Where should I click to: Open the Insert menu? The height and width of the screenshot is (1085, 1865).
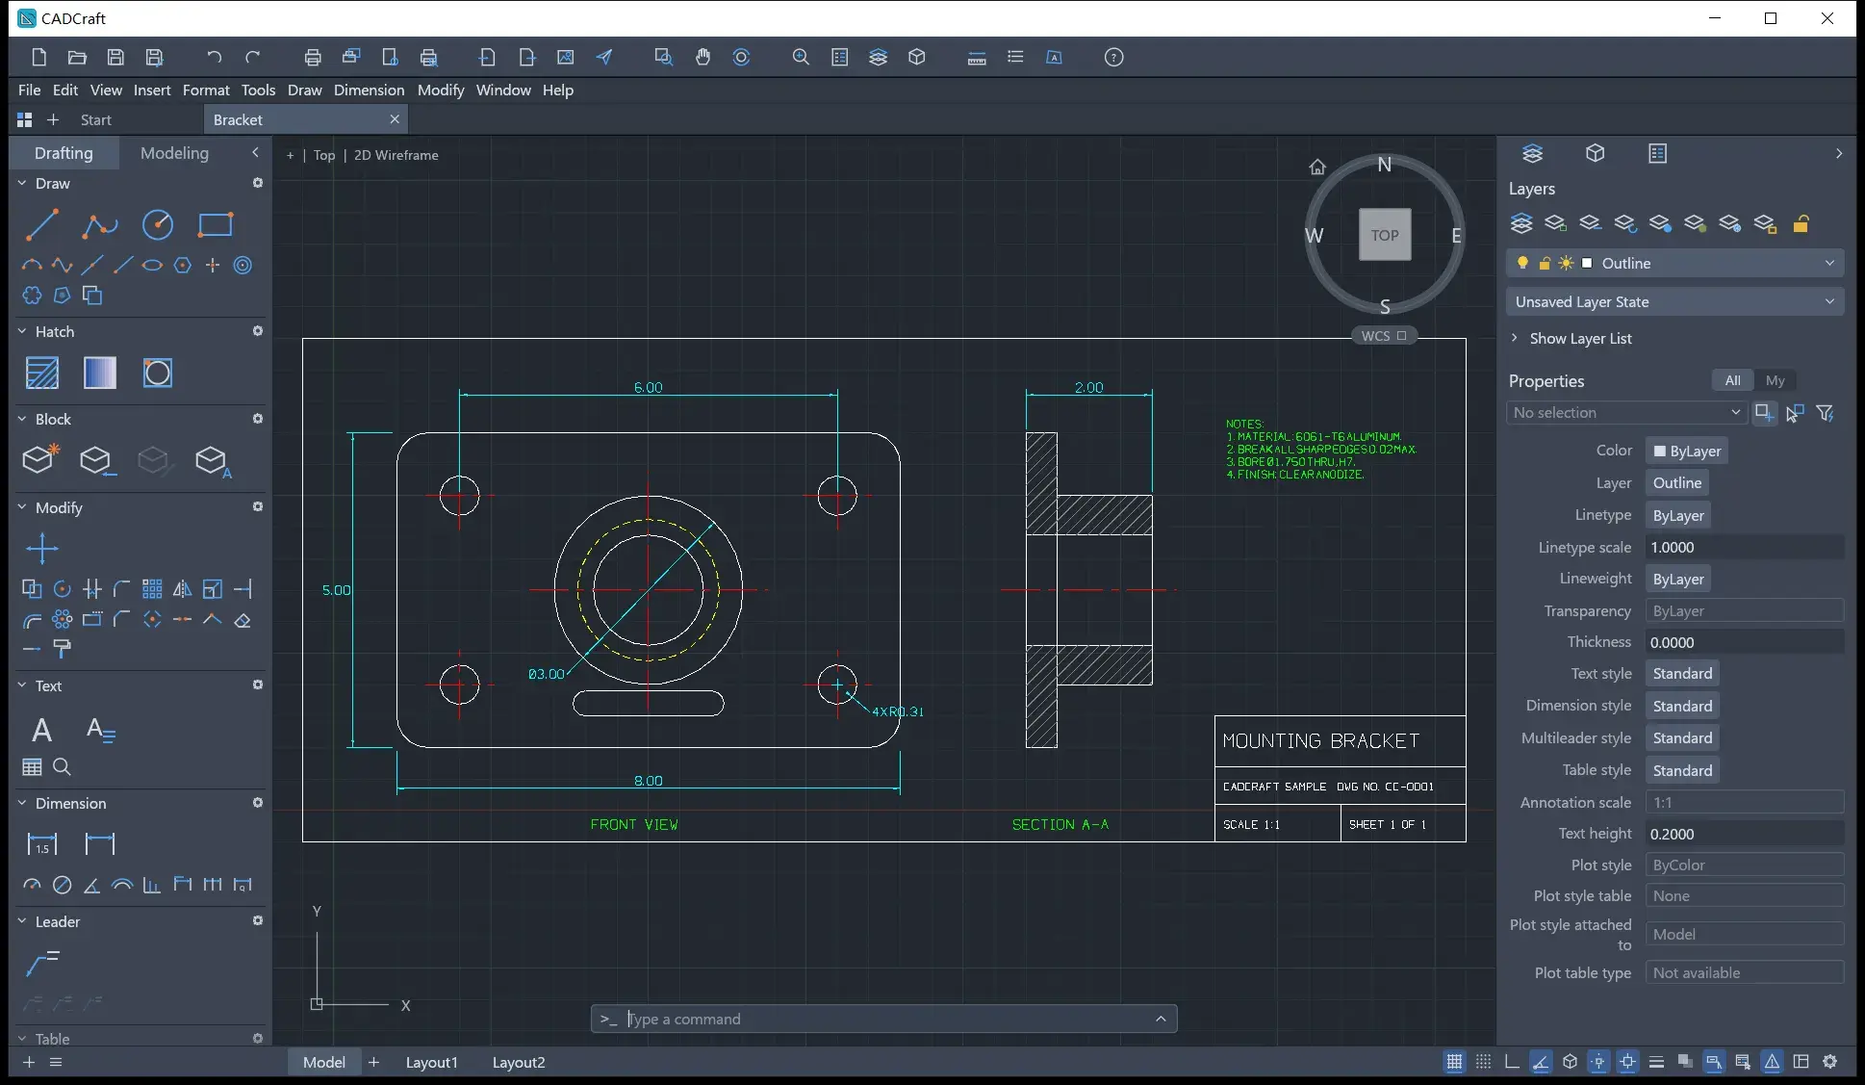(152, 90)
